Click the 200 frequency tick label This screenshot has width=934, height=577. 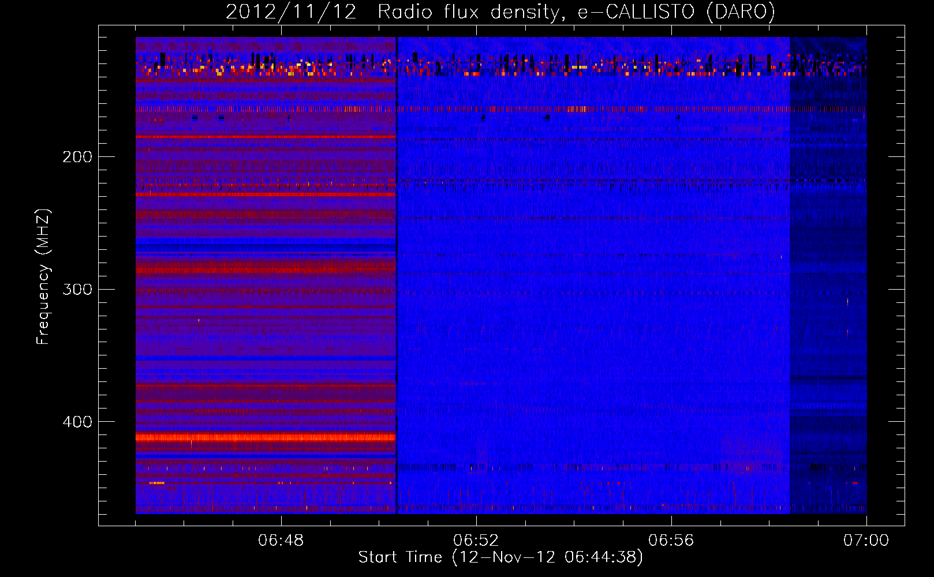click(77, 157)
